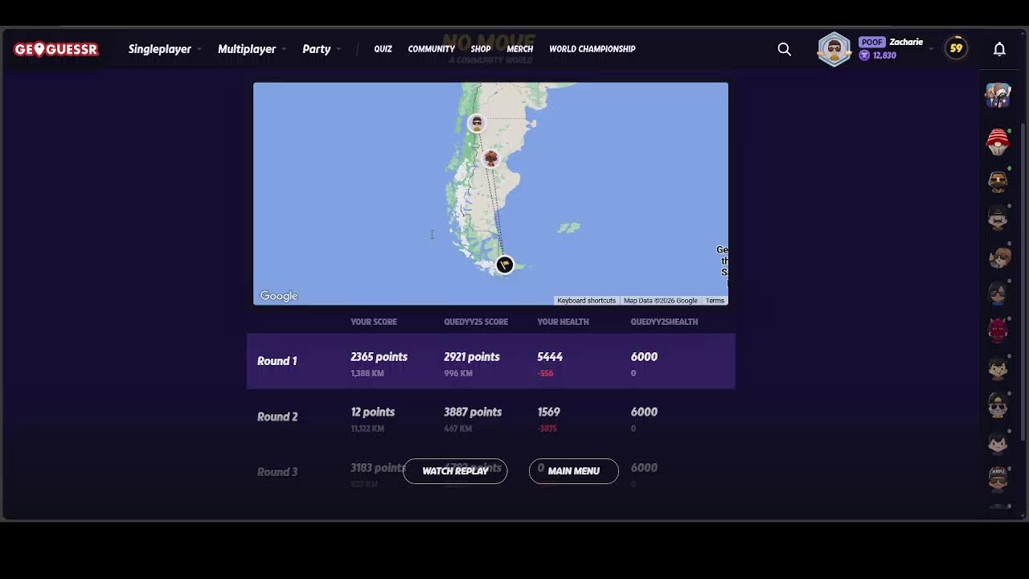Screen dimensions: 1029x579
Task: Click '2921 points' opponent score
Action: point(472,357)
